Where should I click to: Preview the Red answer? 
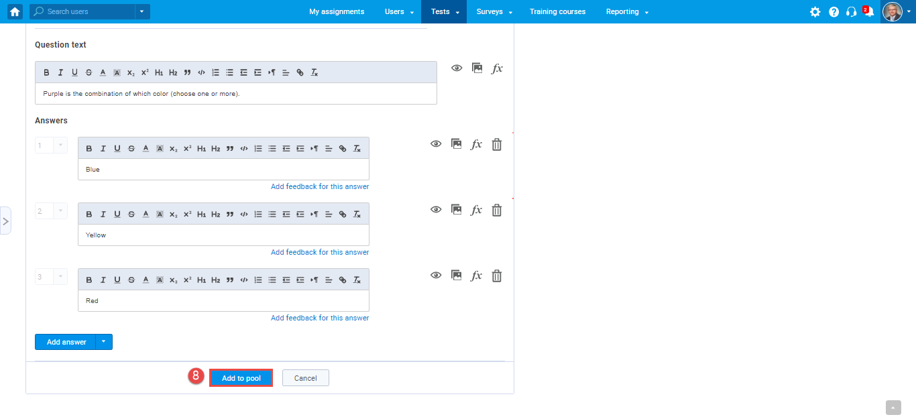click(436, 275)
